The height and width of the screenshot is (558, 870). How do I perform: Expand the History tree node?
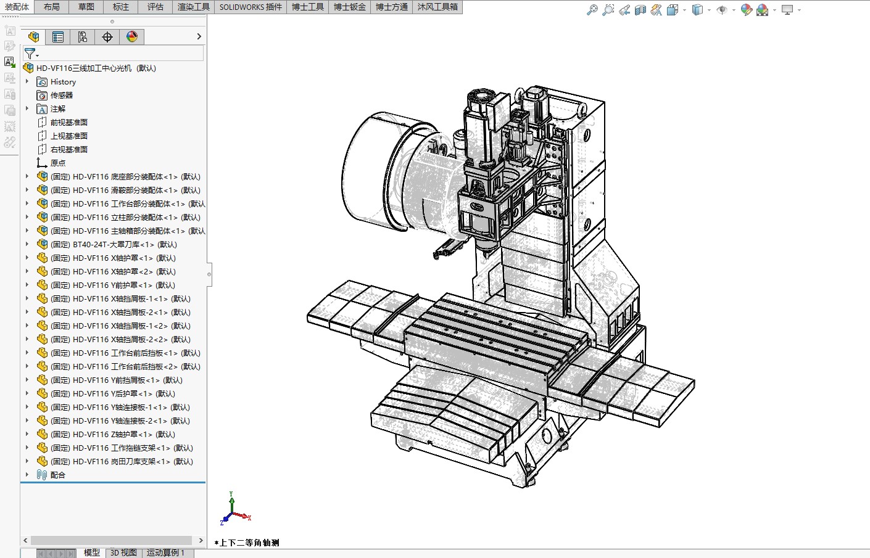[x=27, y=81]
